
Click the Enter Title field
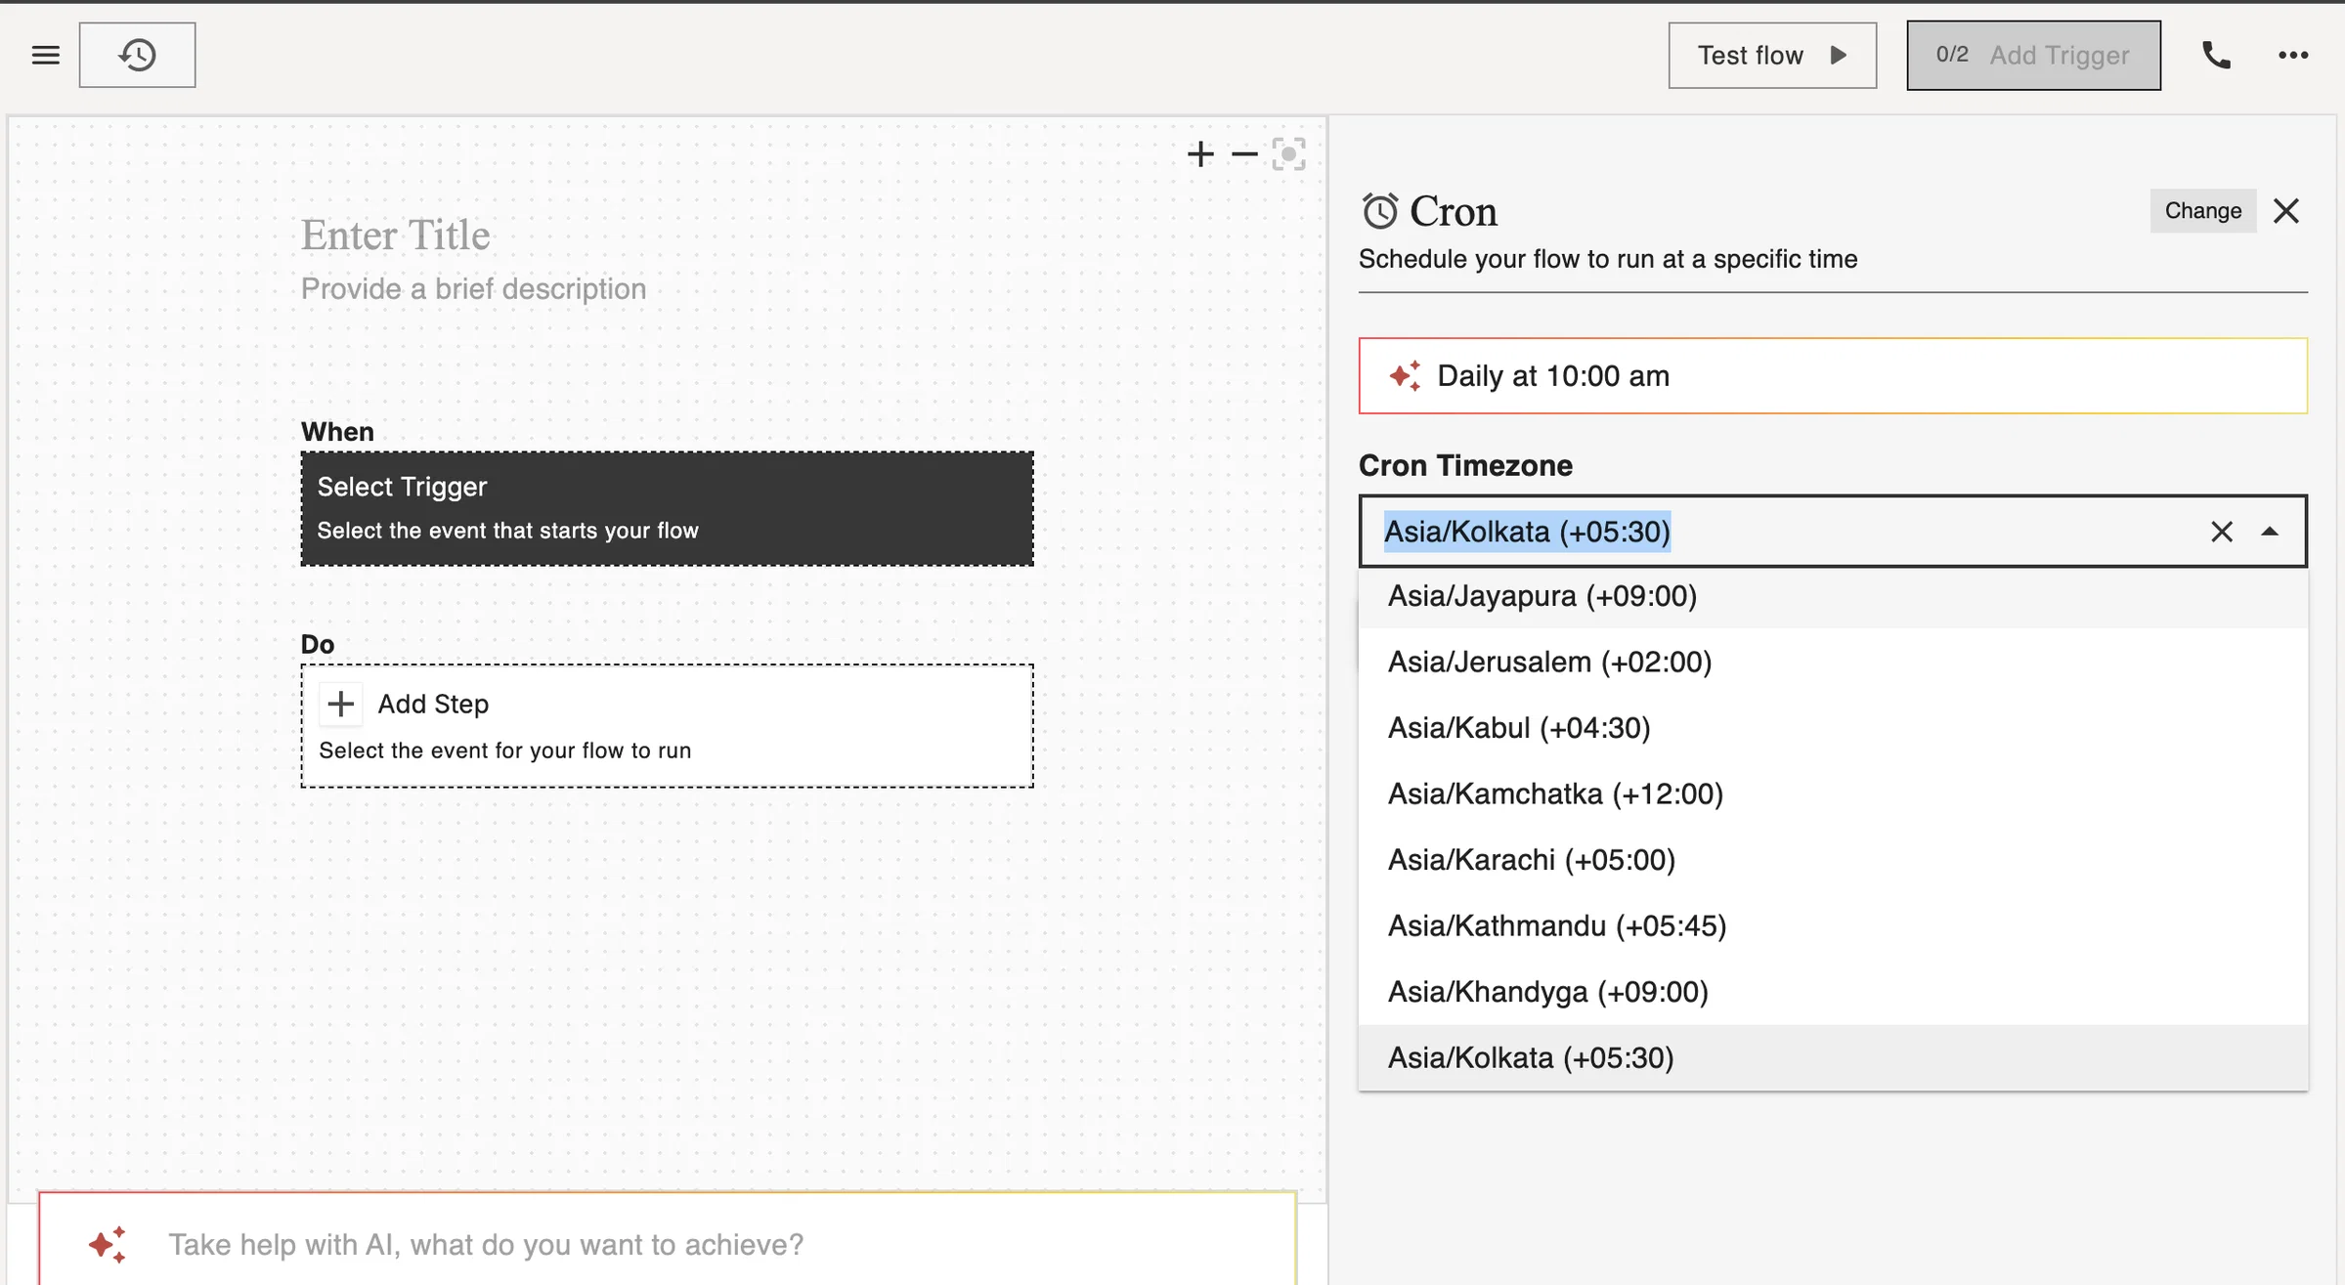click(x=395, y=235)
